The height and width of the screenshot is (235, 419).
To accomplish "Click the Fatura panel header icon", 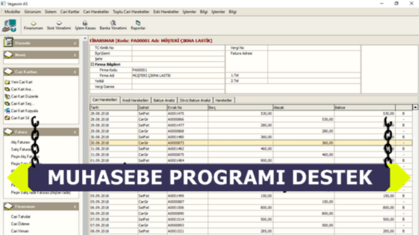I will click(8, 132).
